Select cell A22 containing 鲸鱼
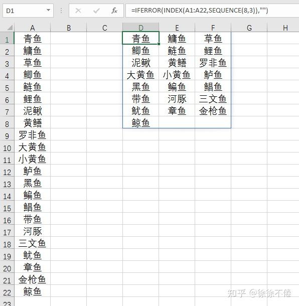Image resolution: width=299 pixels, height=306 pixels. (x=33, y=291)
